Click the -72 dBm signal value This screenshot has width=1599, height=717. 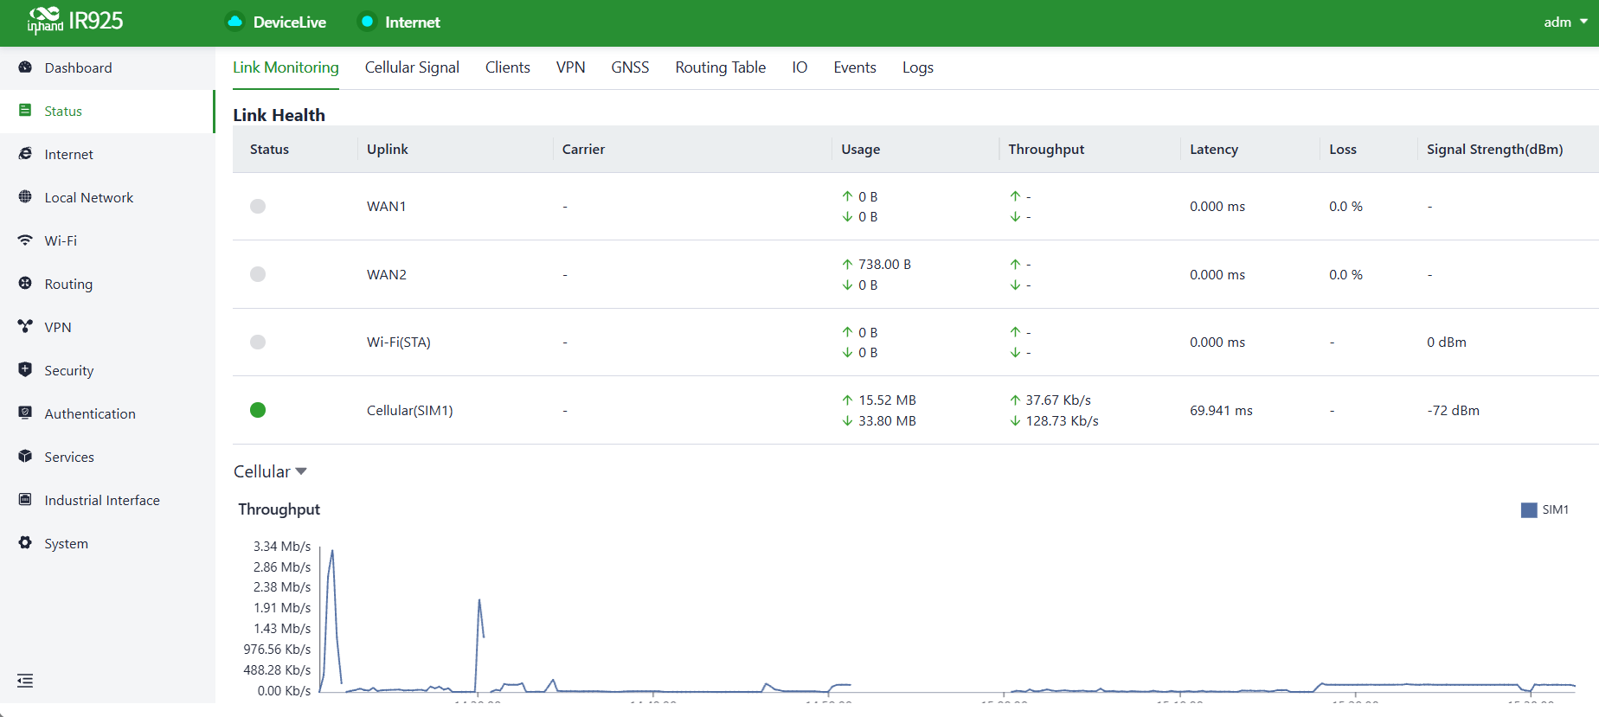1453,410
